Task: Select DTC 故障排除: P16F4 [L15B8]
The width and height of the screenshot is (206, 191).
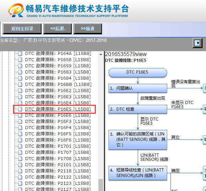Action: point(58,128)
